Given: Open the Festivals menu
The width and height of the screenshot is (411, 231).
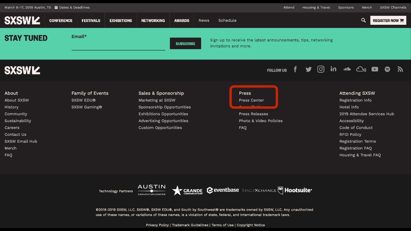Looking at the screenshot, I should (91, 20).
